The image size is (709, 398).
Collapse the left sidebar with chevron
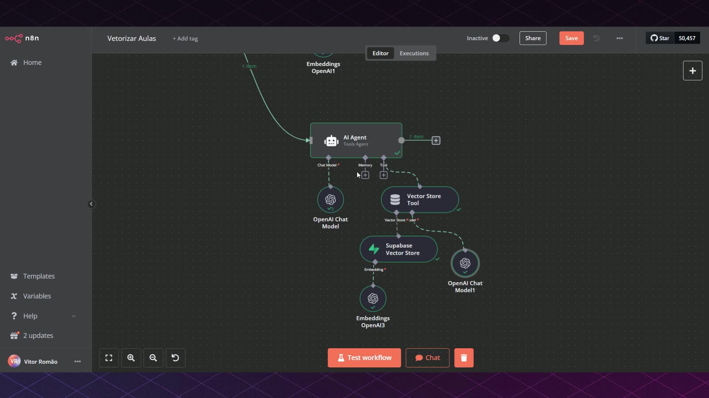(x=91, y=204)
